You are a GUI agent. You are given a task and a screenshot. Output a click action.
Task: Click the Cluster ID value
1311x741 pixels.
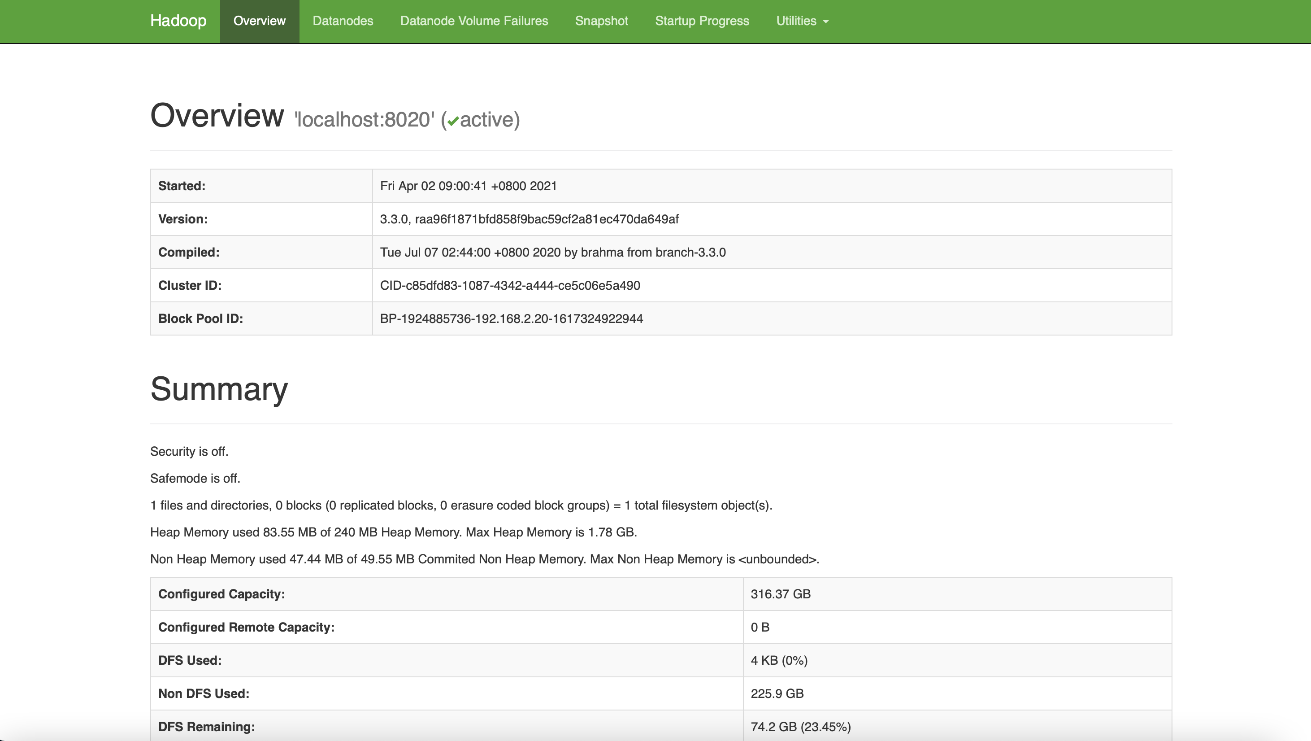[510, 285]
